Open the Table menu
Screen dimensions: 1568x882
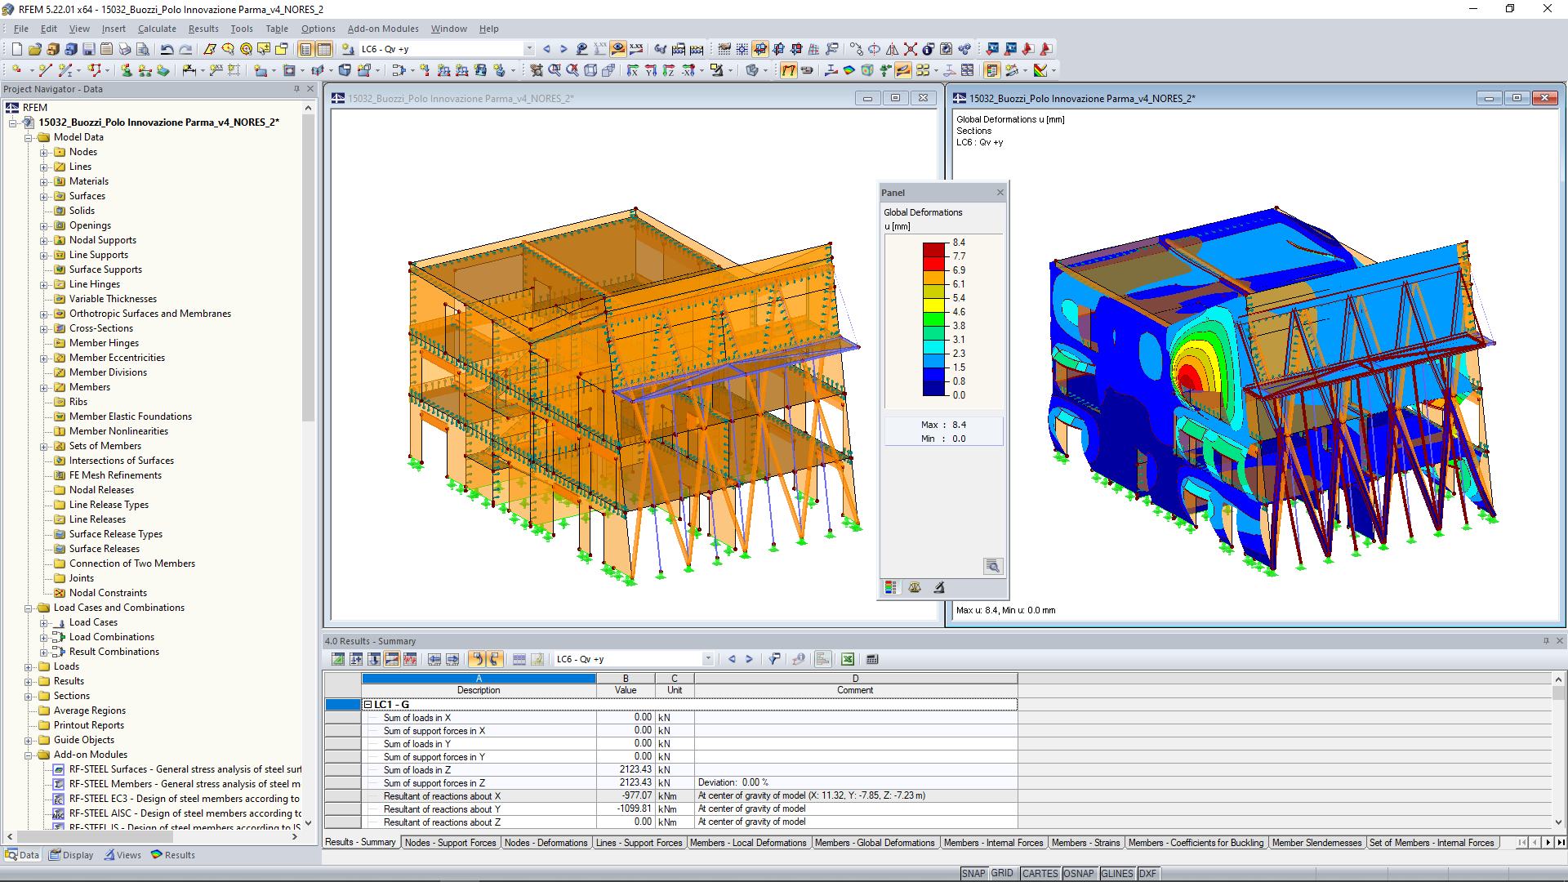tap(277, 29)
